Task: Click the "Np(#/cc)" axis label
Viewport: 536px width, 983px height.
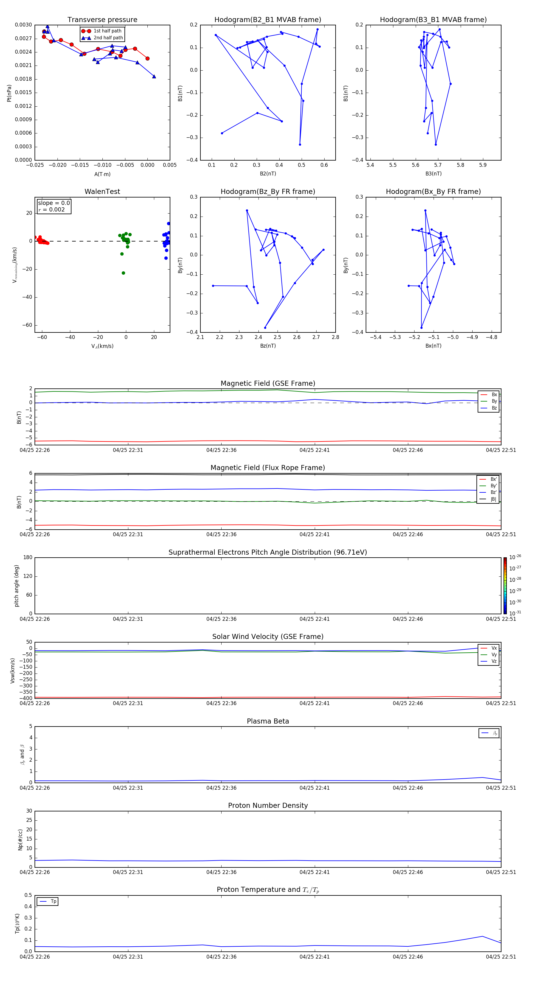Action: pyautogui.click(x=20, y=839)
